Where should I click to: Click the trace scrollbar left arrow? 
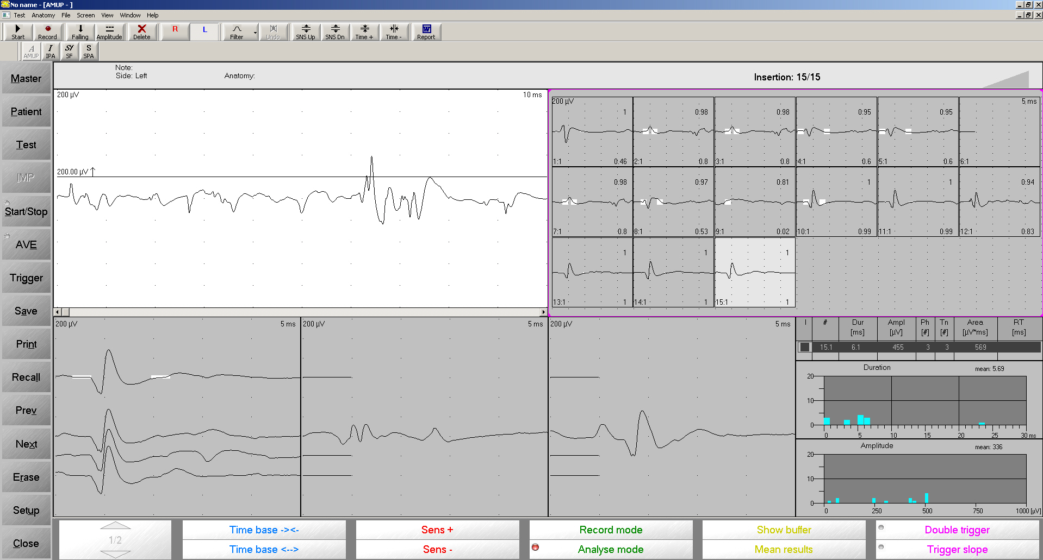pyautogui.click(x=58, y=312)
